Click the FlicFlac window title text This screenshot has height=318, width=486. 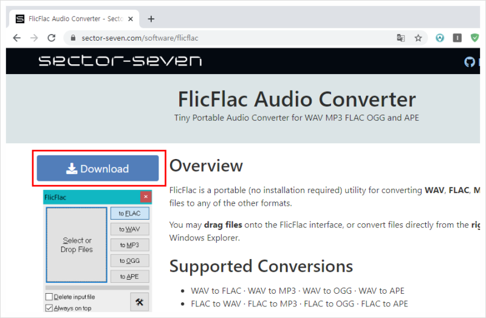[x=55, y=197]
